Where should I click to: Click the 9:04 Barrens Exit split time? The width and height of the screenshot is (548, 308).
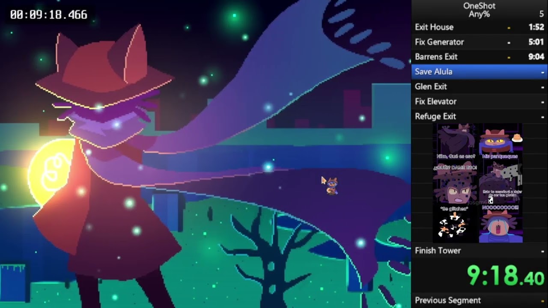tap(536, 56)
